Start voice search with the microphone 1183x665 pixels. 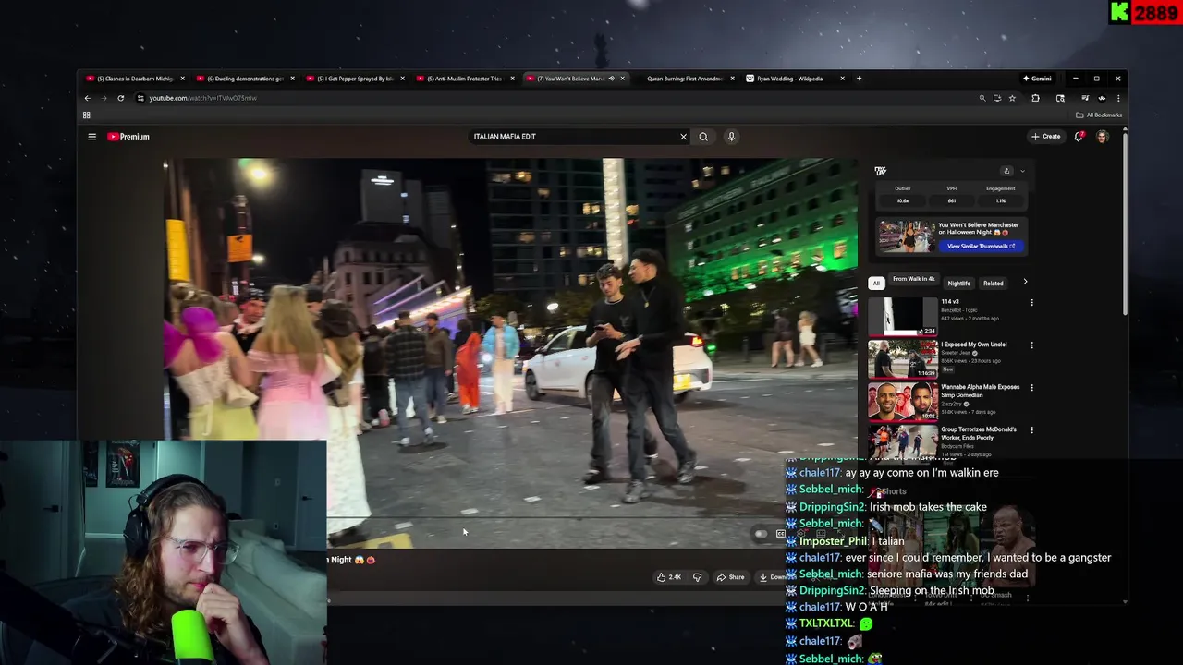731,137
